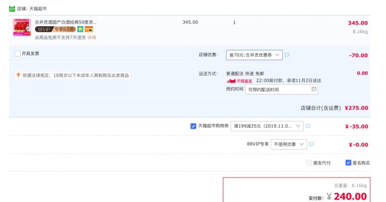Click the 总重量: 8.16kg text

[x=350, y=186]
